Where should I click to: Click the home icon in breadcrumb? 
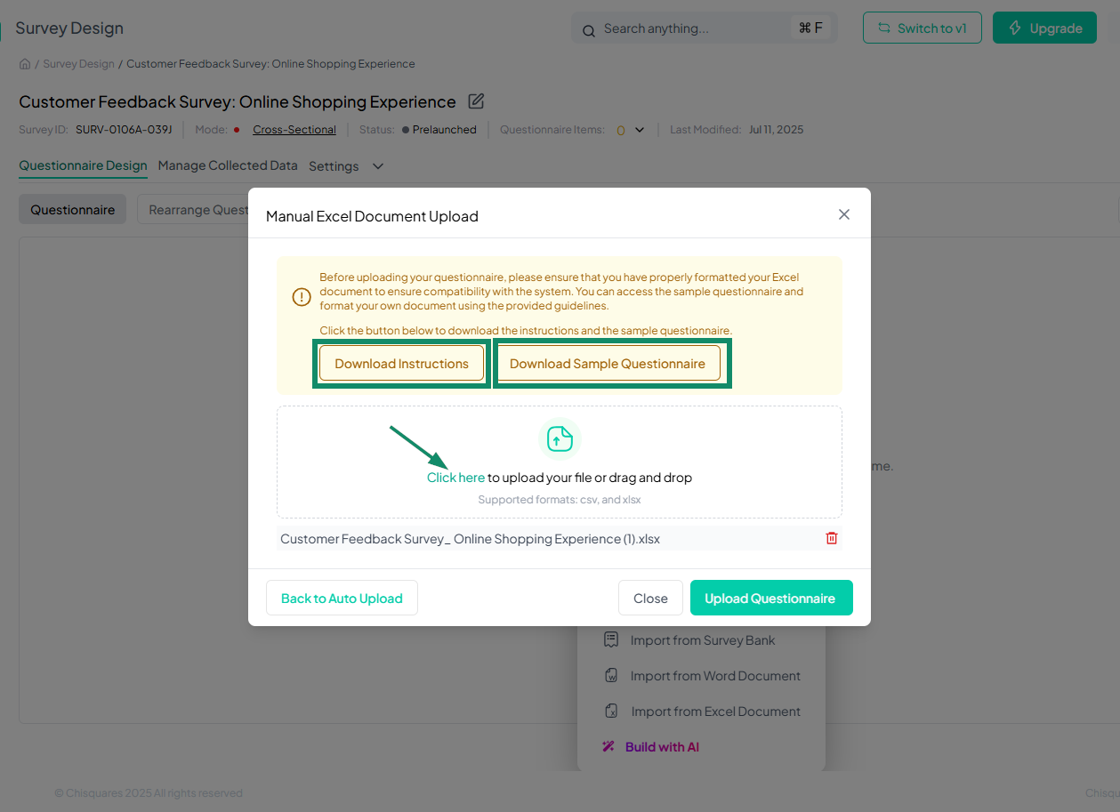pos(25,64)
